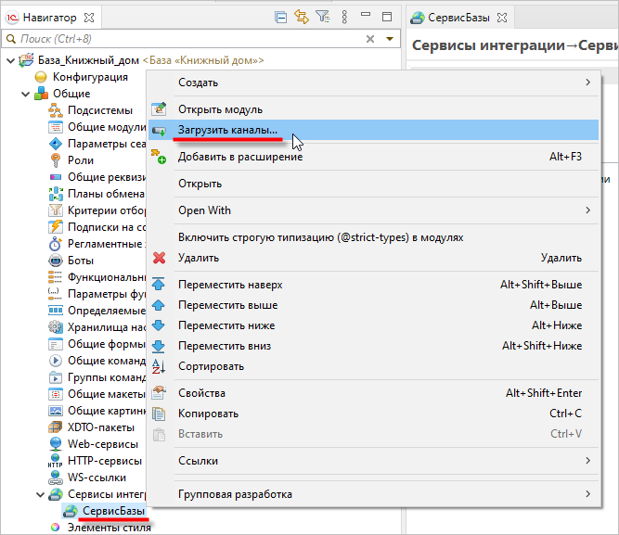The image size is (619, 535).
Task: Click the Roles key icon in tree
Action: [x=55, y=160]
